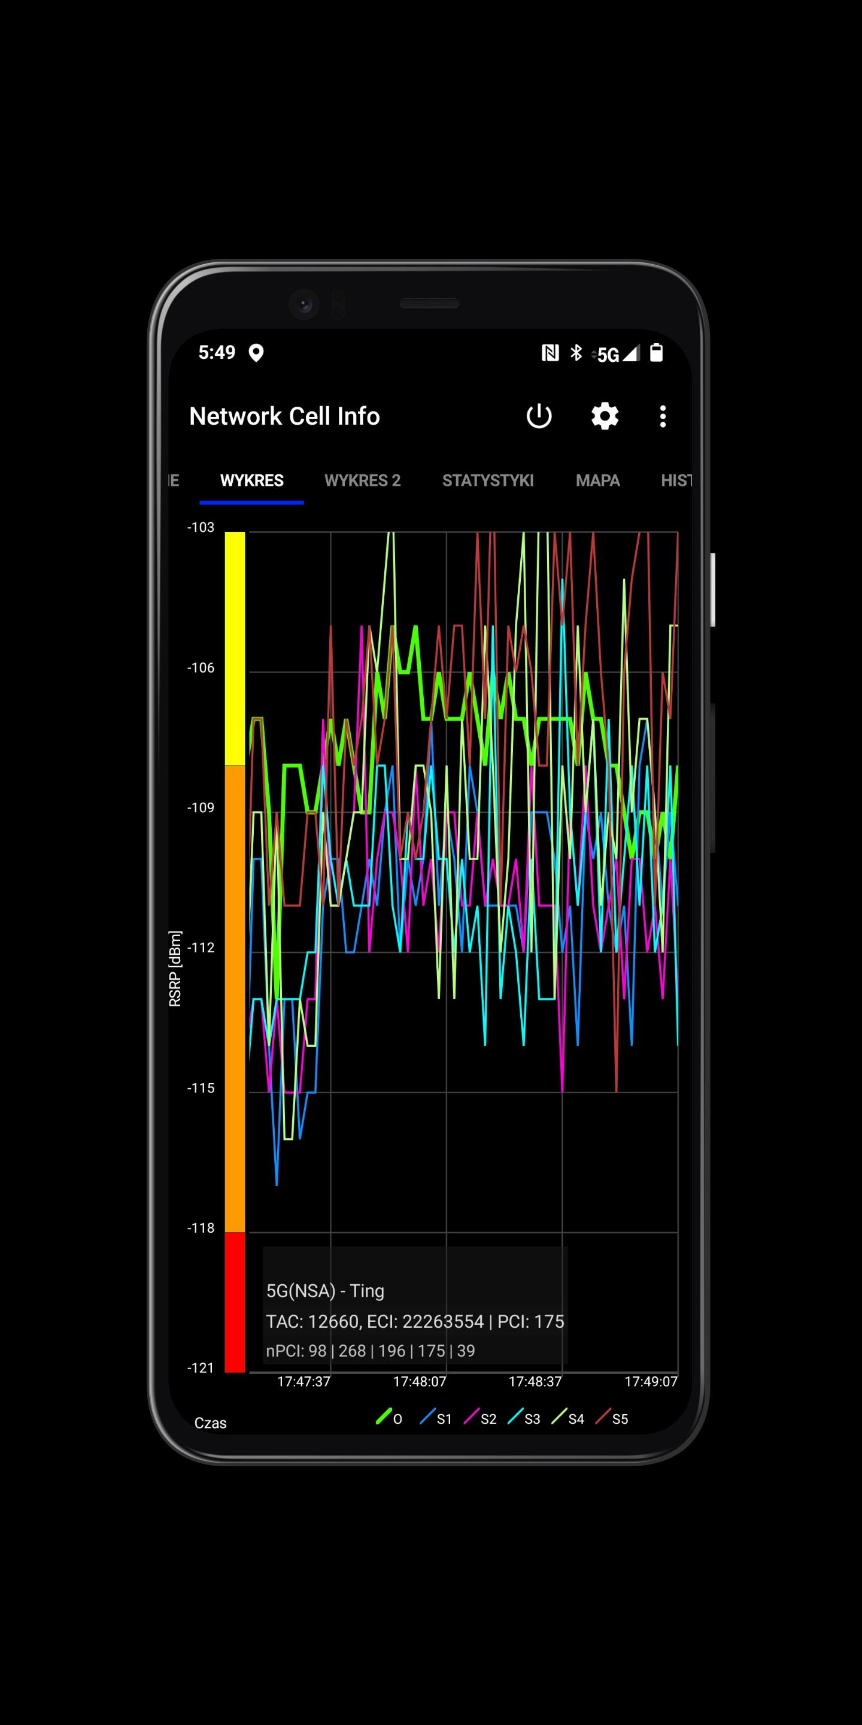Tap the 17:48:37 time axis label
This screenshot has height=1725, width=862.
coord(535,1381)
